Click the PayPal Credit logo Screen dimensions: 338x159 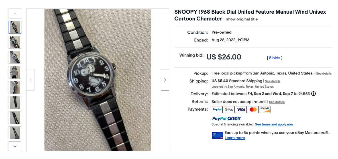click(x=227, y=118)
